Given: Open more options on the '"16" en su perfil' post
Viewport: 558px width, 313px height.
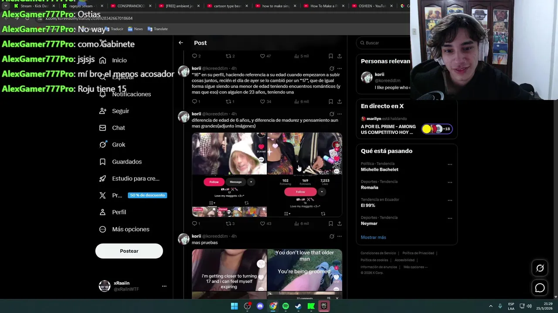Looking at the screenshot, I should click(340, 68).
